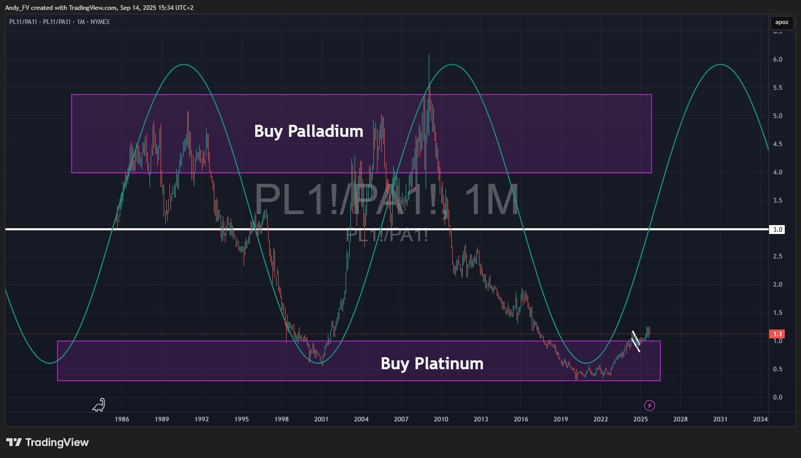Select the white parallel lines drawing near 2025
Viewport: 801px width, 458px height.
[x=636, y=342]
